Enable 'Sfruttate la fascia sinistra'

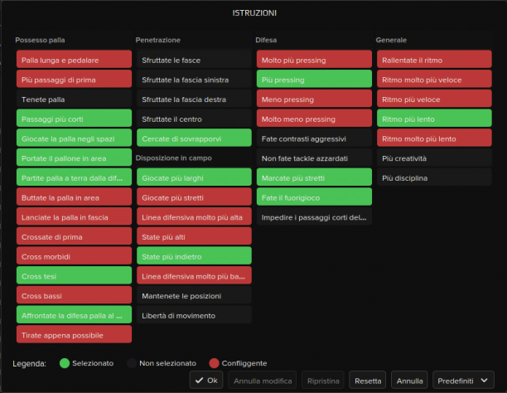pos(194,79)
